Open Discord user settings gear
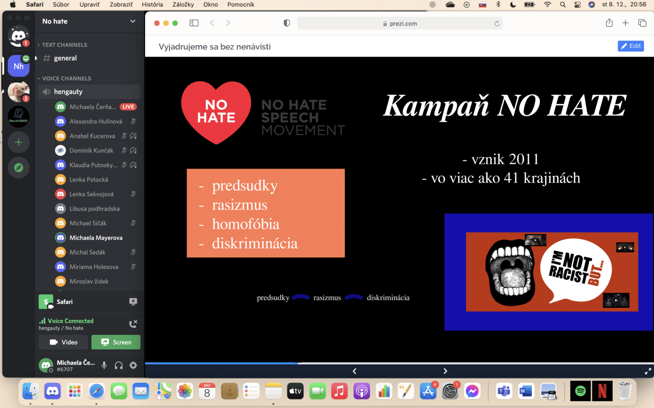This screenshot has width=654, height=408. coord(133,365)
